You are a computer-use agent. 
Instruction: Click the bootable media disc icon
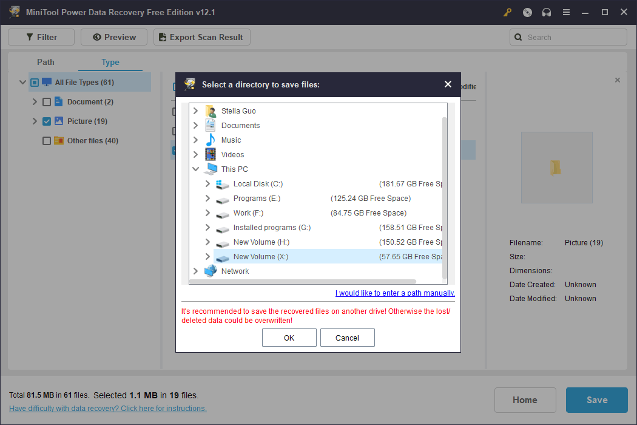527,12
